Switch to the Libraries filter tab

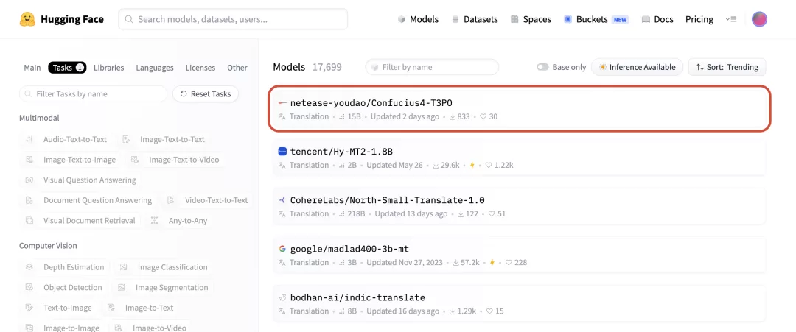(108, 68)
